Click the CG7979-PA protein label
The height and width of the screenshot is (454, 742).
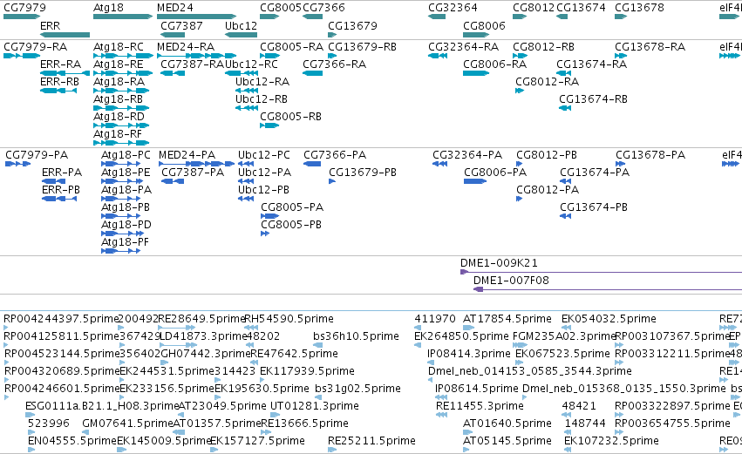click(37, 155)
